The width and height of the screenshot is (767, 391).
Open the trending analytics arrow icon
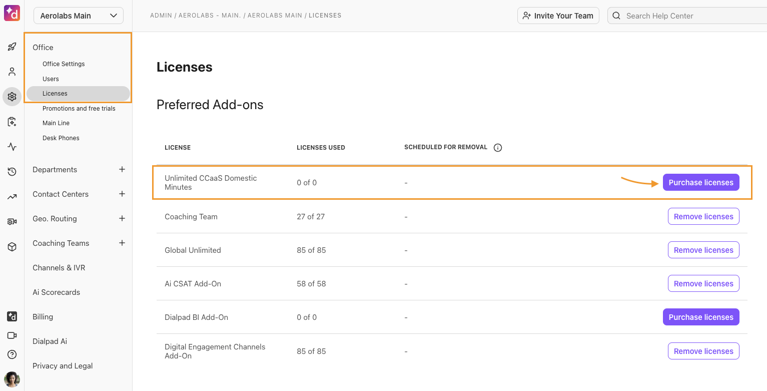pyautogui.click(x=12, y=197)
